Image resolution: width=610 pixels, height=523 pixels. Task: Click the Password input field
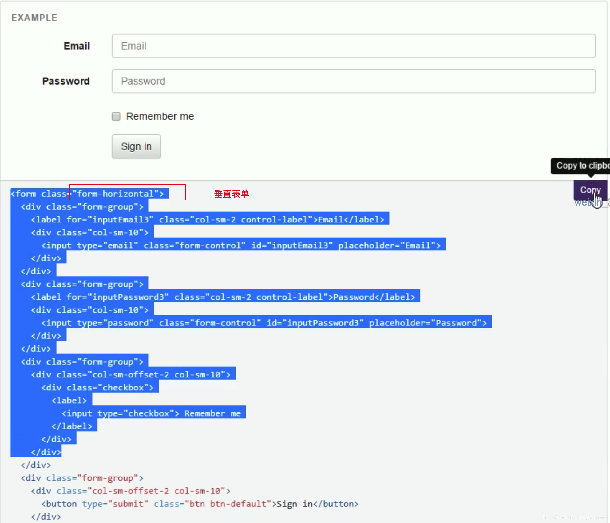pyautogui.click(x=354, y=81)
